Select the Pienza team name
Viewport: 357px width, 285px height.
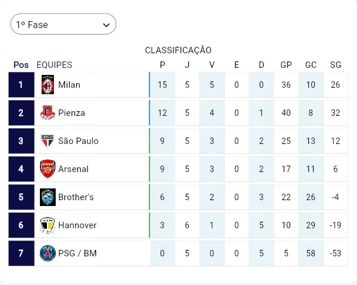coord(72,113)
